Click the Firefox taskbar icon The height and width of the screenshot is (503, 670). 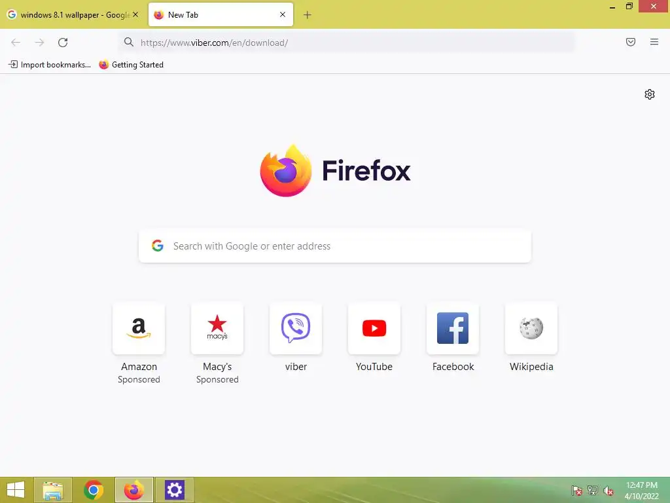pyautogui.click(x=133, y=490)
